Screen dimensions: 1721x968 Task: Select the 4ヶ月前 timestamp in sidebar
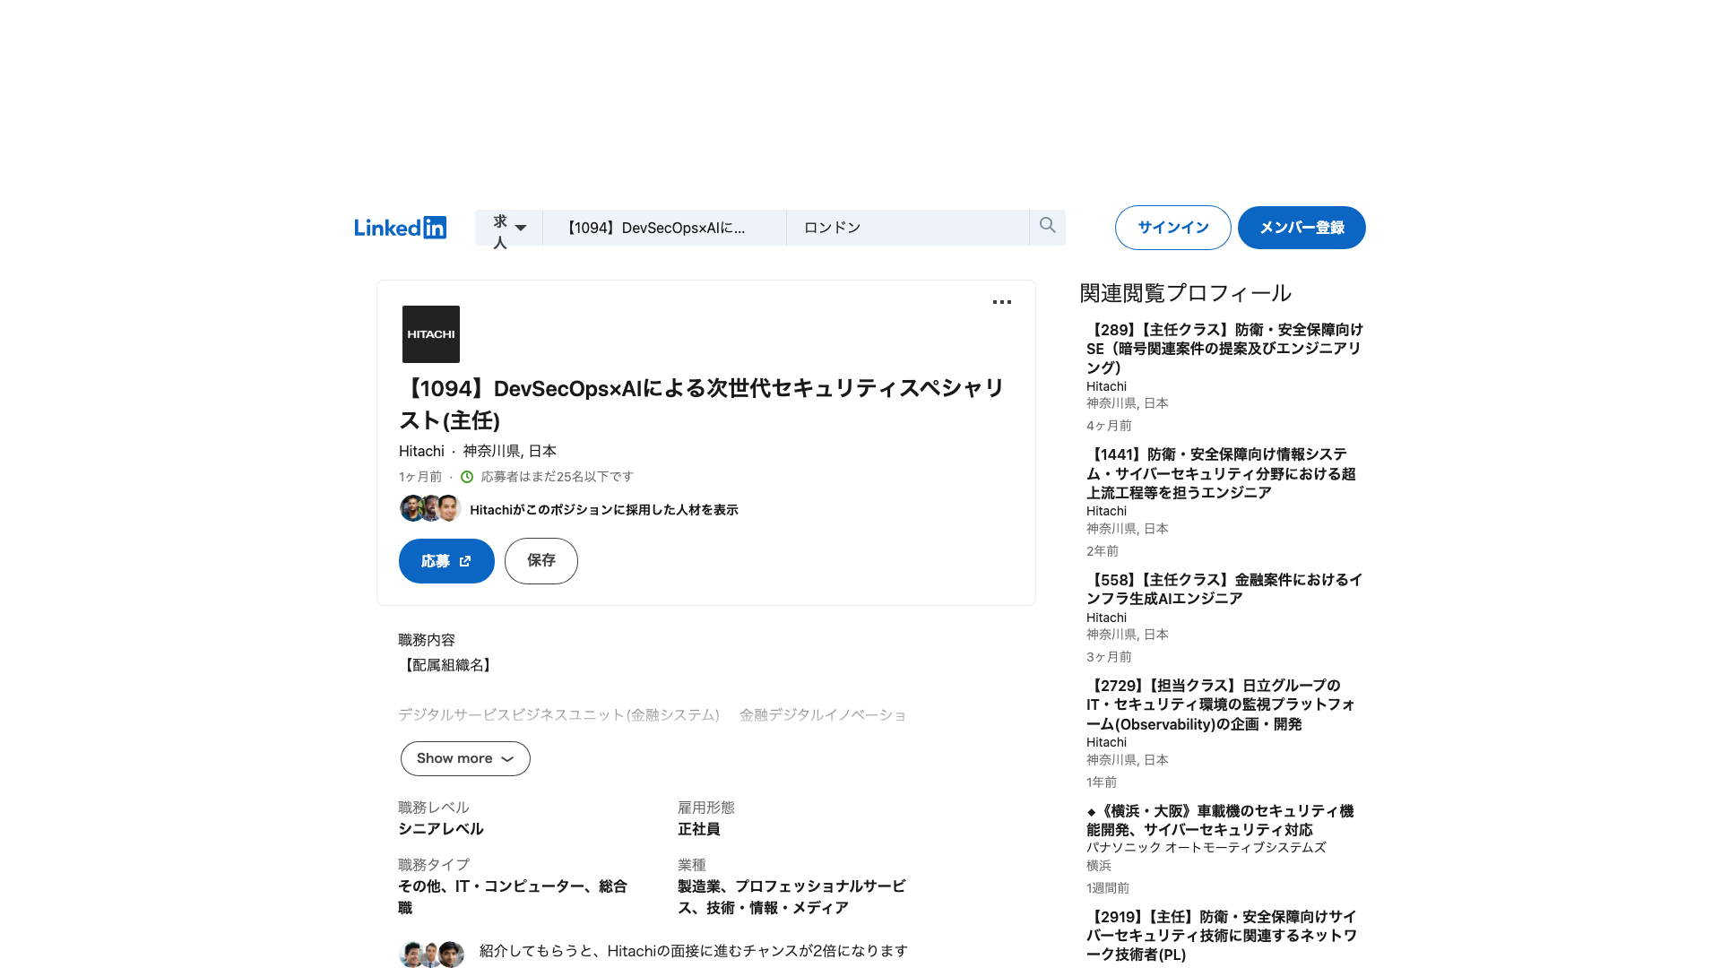1109,426
